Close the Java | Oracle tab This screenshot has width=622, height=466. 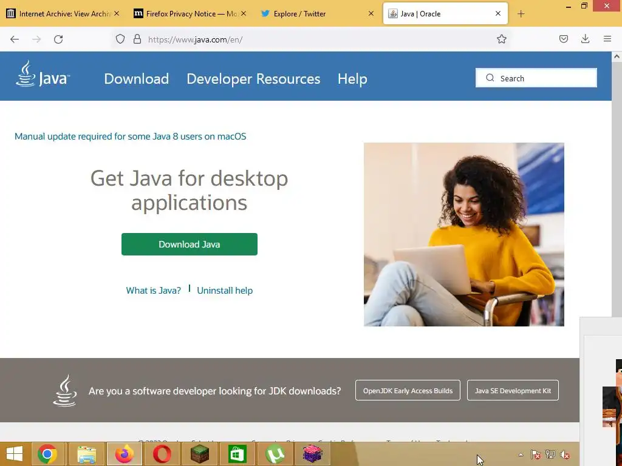pyautogui.click(x=498, y=13)
